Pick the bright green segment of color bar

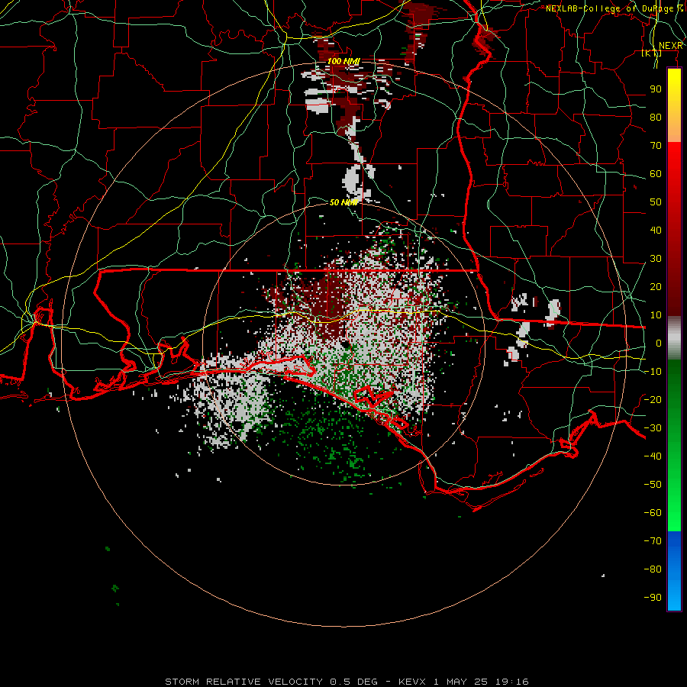(x=674, y=446)
